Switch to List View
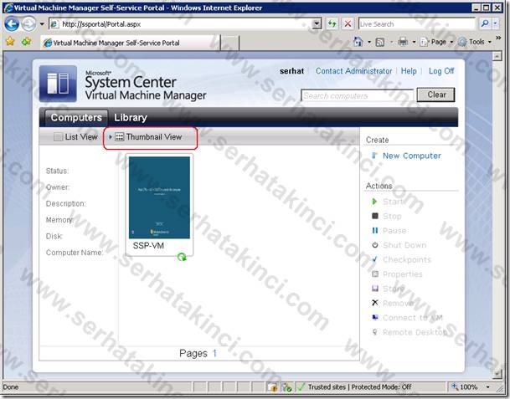 coord(75,137)
